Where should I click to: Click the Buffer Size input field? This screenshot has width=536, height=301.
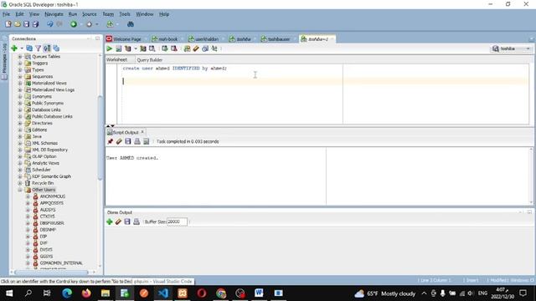[x=177, y=222]
